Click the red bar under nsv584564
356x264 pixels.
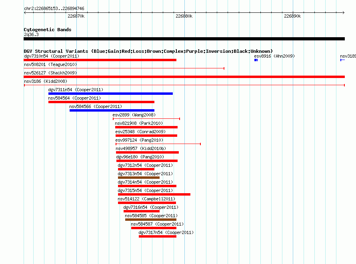click(101, 102)
